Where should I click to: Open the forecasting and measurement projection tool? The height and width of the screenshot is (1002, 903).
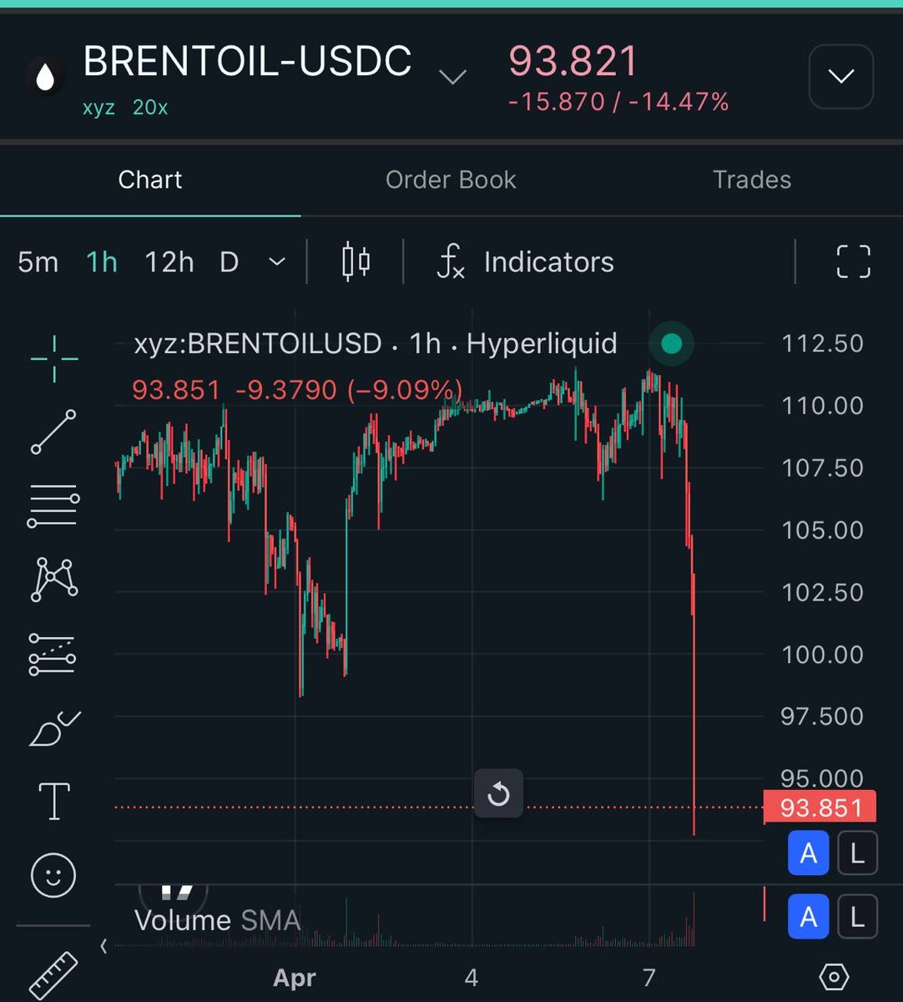click(54, 654)
